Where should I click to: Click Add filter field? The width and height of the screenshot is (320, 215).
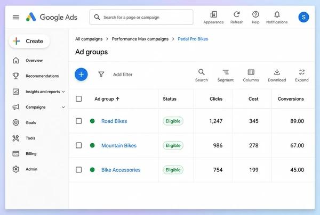click(x=123, y=75)
